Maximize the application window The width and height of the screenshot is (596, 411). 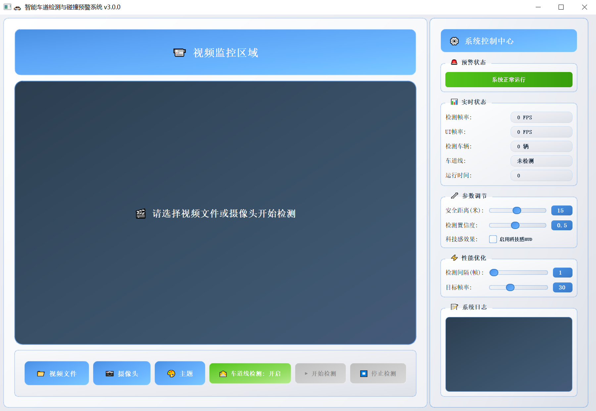[x=561, y=7]
